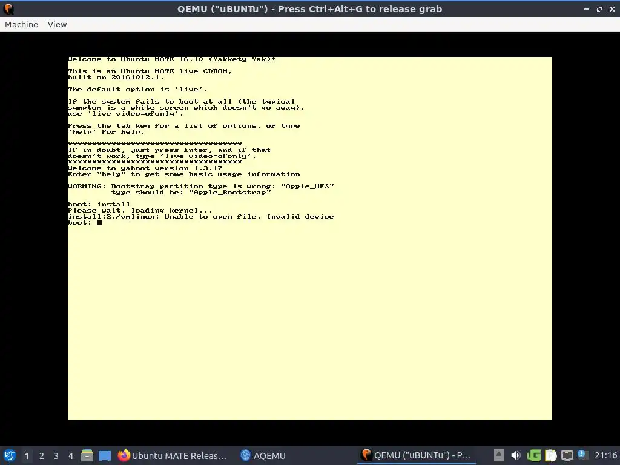Minimize the QEMU window
The width and height of the screenshot is (620, 465).
587,8
